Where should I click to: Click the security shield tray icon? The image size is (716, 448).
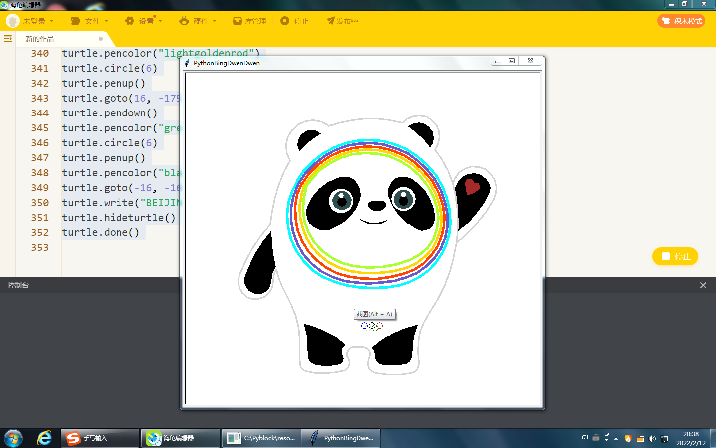click(x=628, y=439)
